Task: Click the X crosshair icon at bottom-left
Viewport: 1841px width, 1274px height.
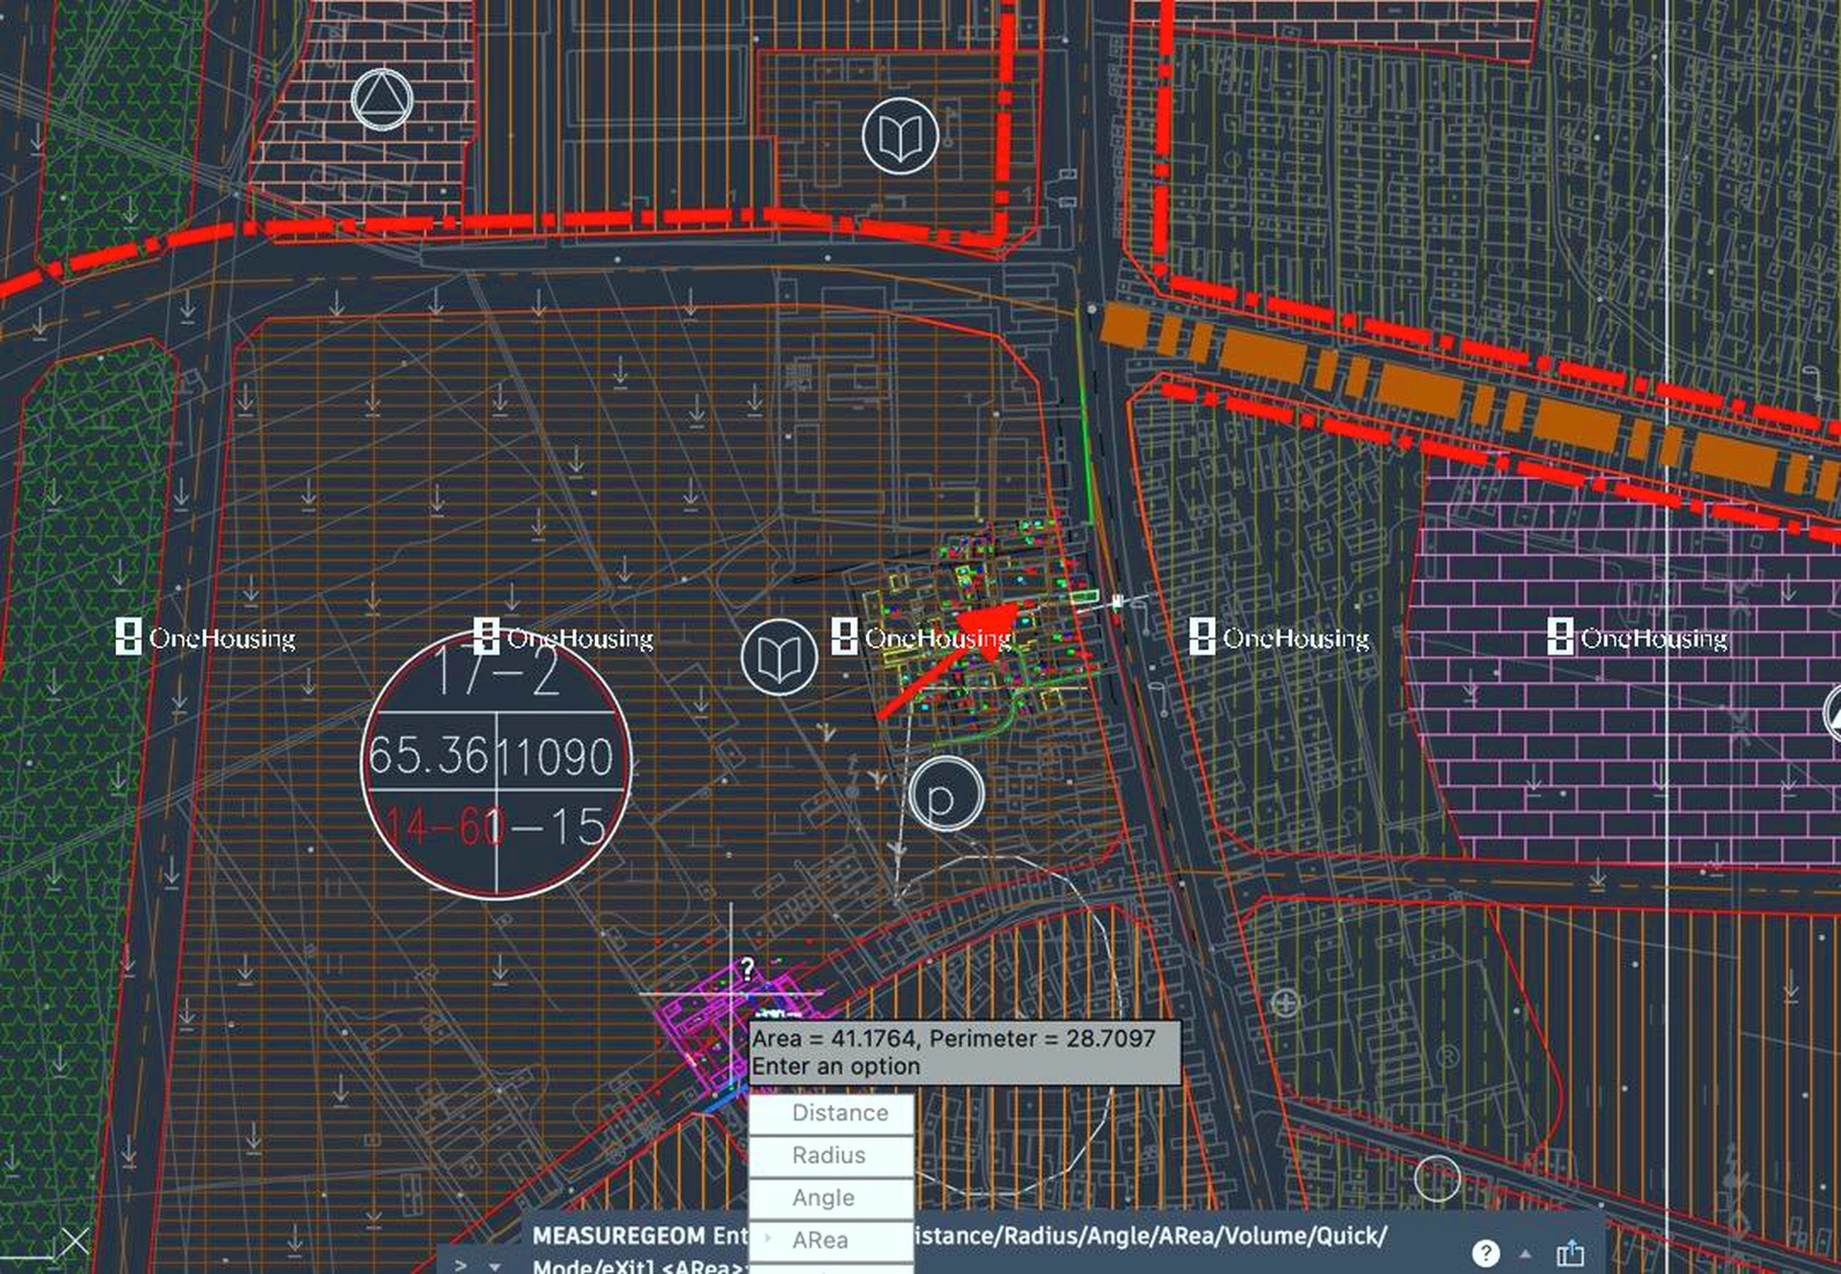Action: 75,1242
